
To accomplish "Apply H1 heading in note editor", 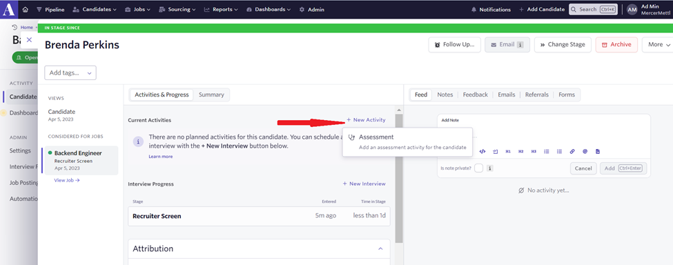I will (508, 151).
